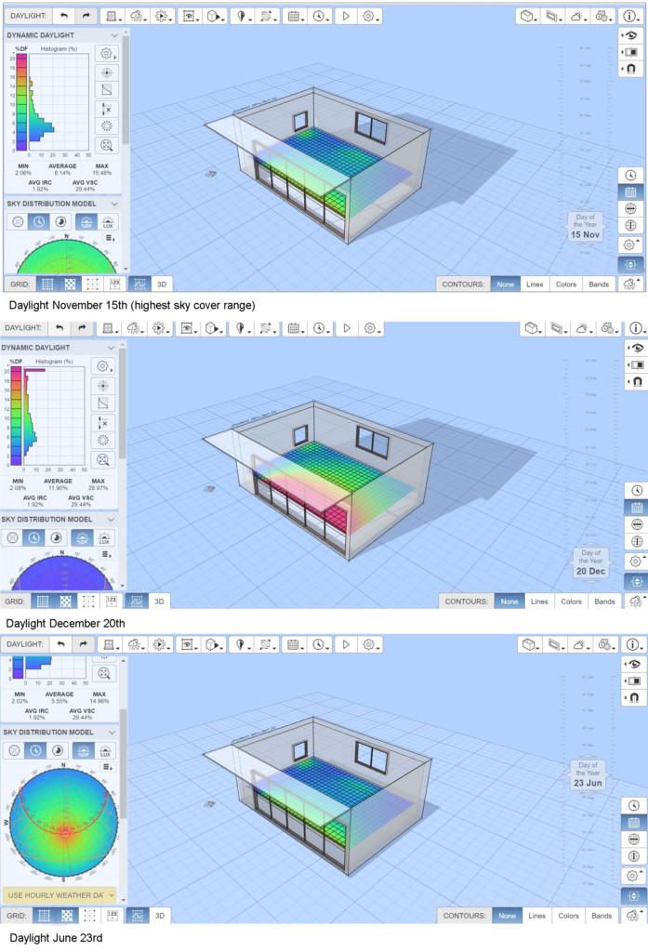Open the info icon in the November 15th toolbar
648x952 pixels.
point(634,16)
